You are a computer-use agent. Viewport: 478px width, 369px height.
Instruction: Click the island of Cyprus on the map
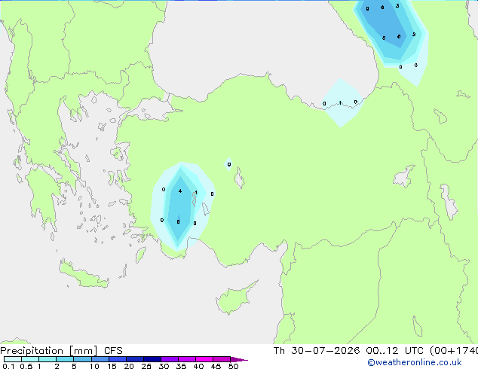click(234, 299)
